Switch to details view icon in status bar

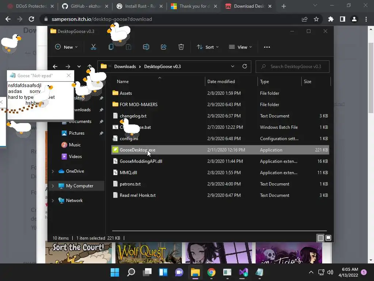tap(320, 238)
